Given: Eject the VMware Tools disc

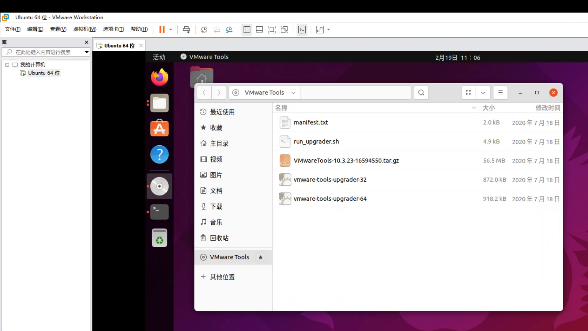Looking at the screenshot, I should click(260, 257).
